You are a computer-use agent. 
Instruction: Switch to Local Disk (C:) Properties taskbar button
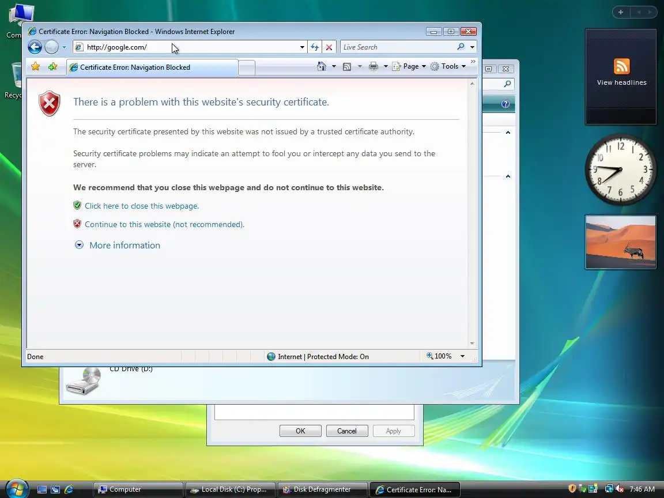[231, 489]
